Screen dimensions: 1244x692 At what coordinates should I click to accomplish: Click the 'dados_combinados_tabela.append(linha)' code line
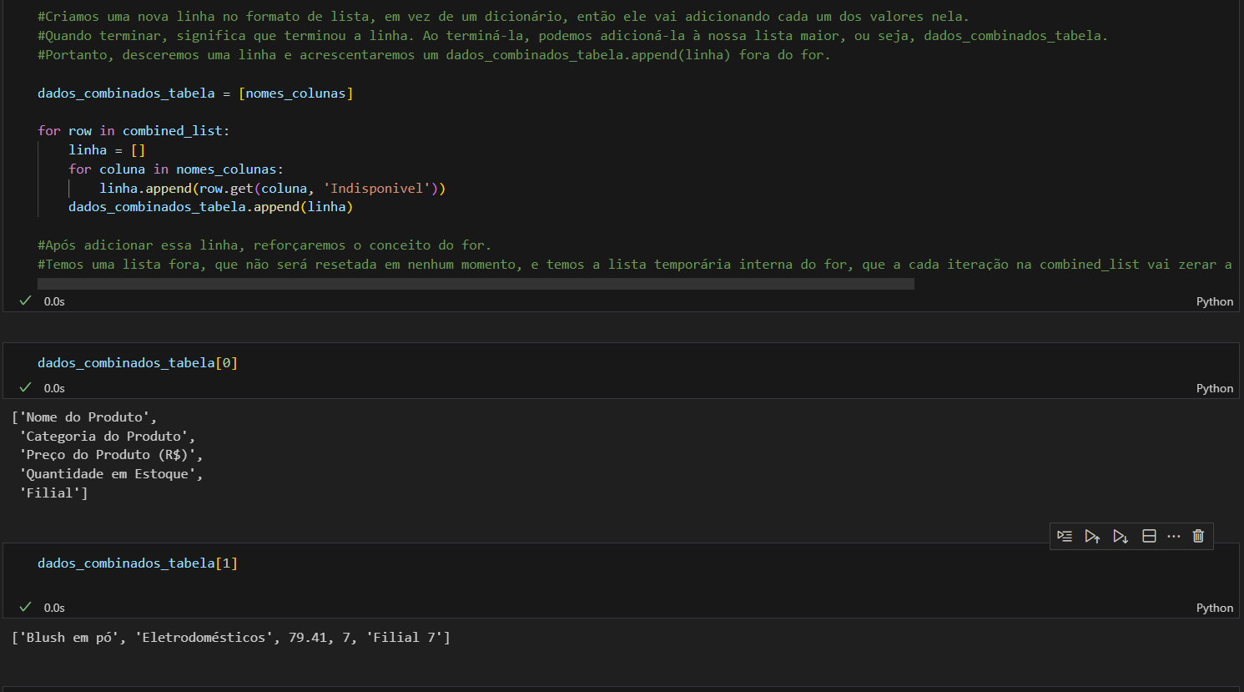click(211, 207)
